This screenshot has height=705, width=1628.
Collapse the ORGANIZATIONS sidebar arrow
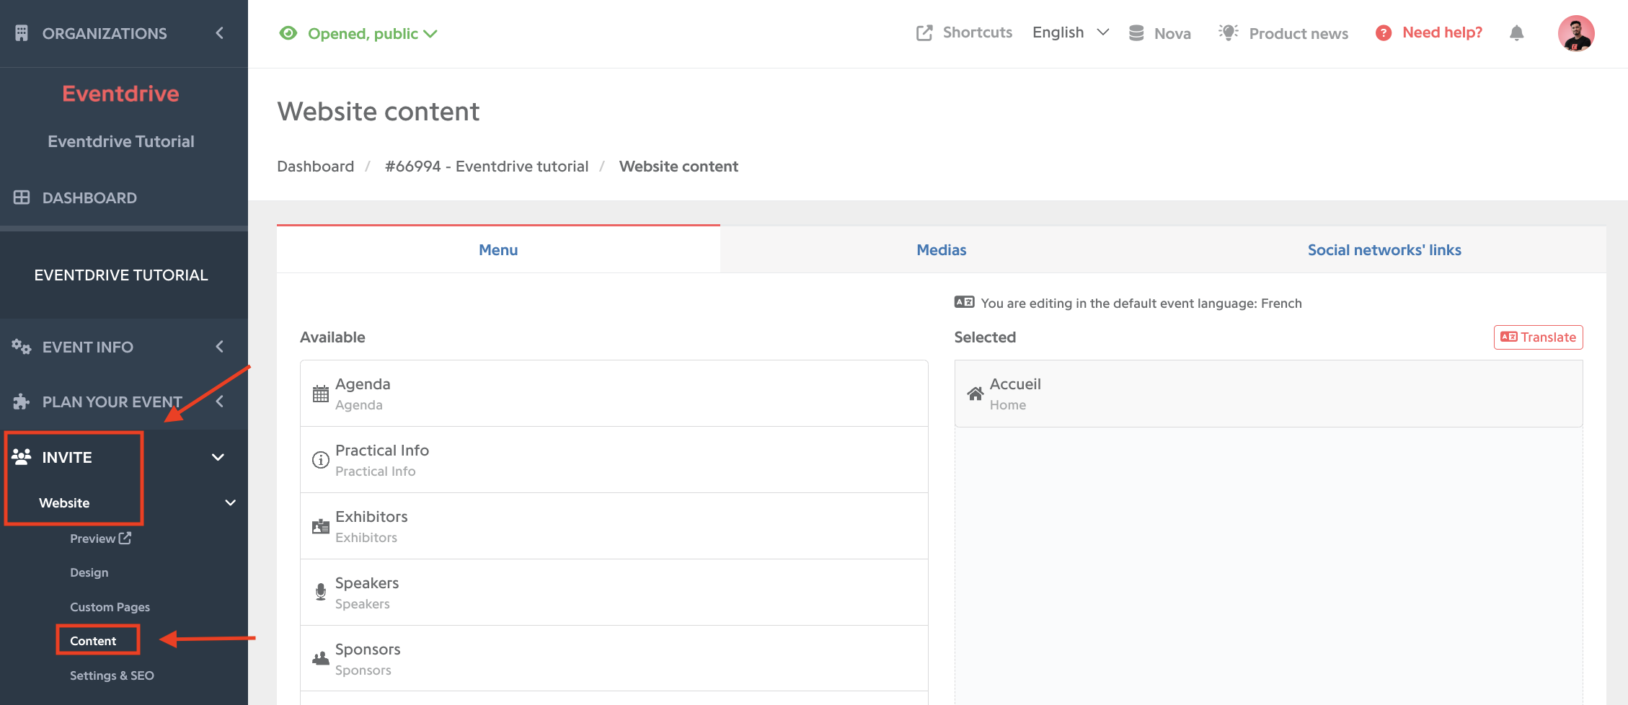pos(219,33)
